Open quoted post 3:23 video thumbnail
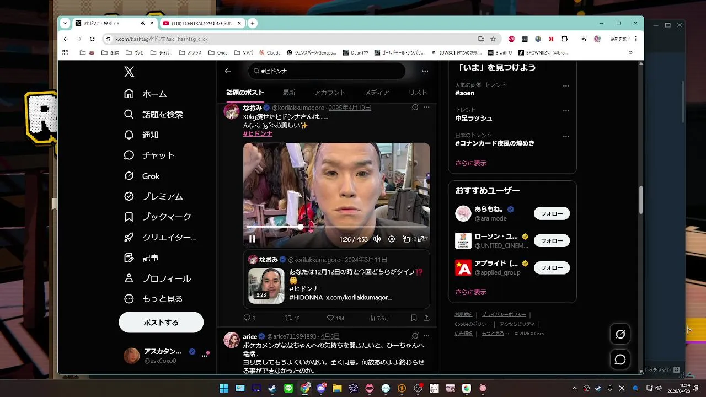This screenshot has width=706, height=397. coord(266,286)
